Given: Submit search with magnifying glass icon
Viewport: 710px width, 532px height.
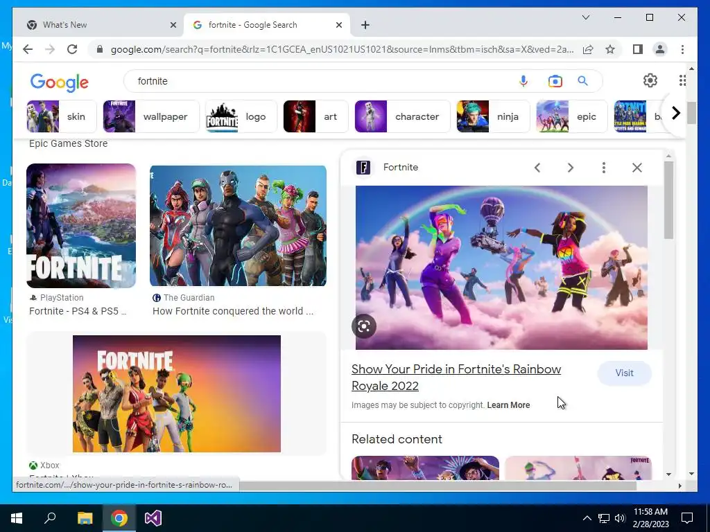Looking at the screenshot, I should coord(582,81).
